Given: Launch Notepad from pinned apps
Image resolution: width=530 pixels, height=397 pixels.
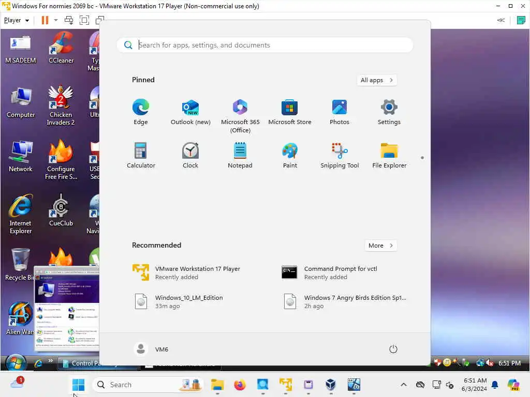Looking at the screenshot, I should point(240,156).
